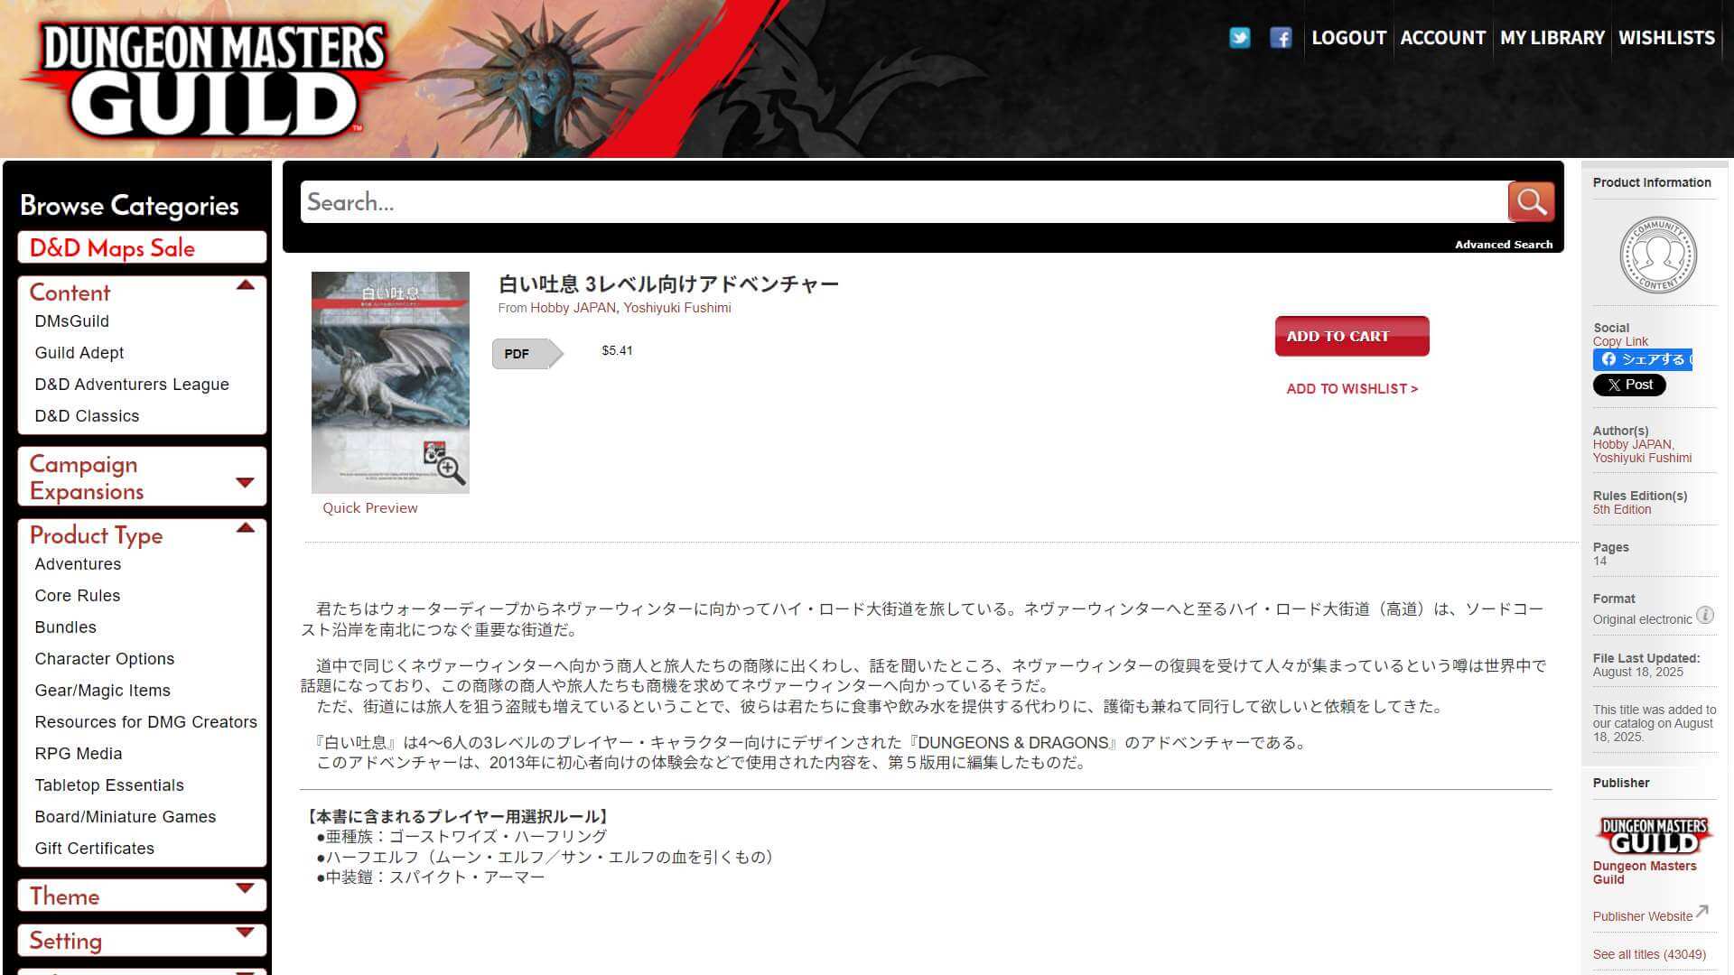The height and width of the screenshot is (975, 1734).
Task: Open Yoshiyuki Fushimi link under product title
Action: [677, 308]
